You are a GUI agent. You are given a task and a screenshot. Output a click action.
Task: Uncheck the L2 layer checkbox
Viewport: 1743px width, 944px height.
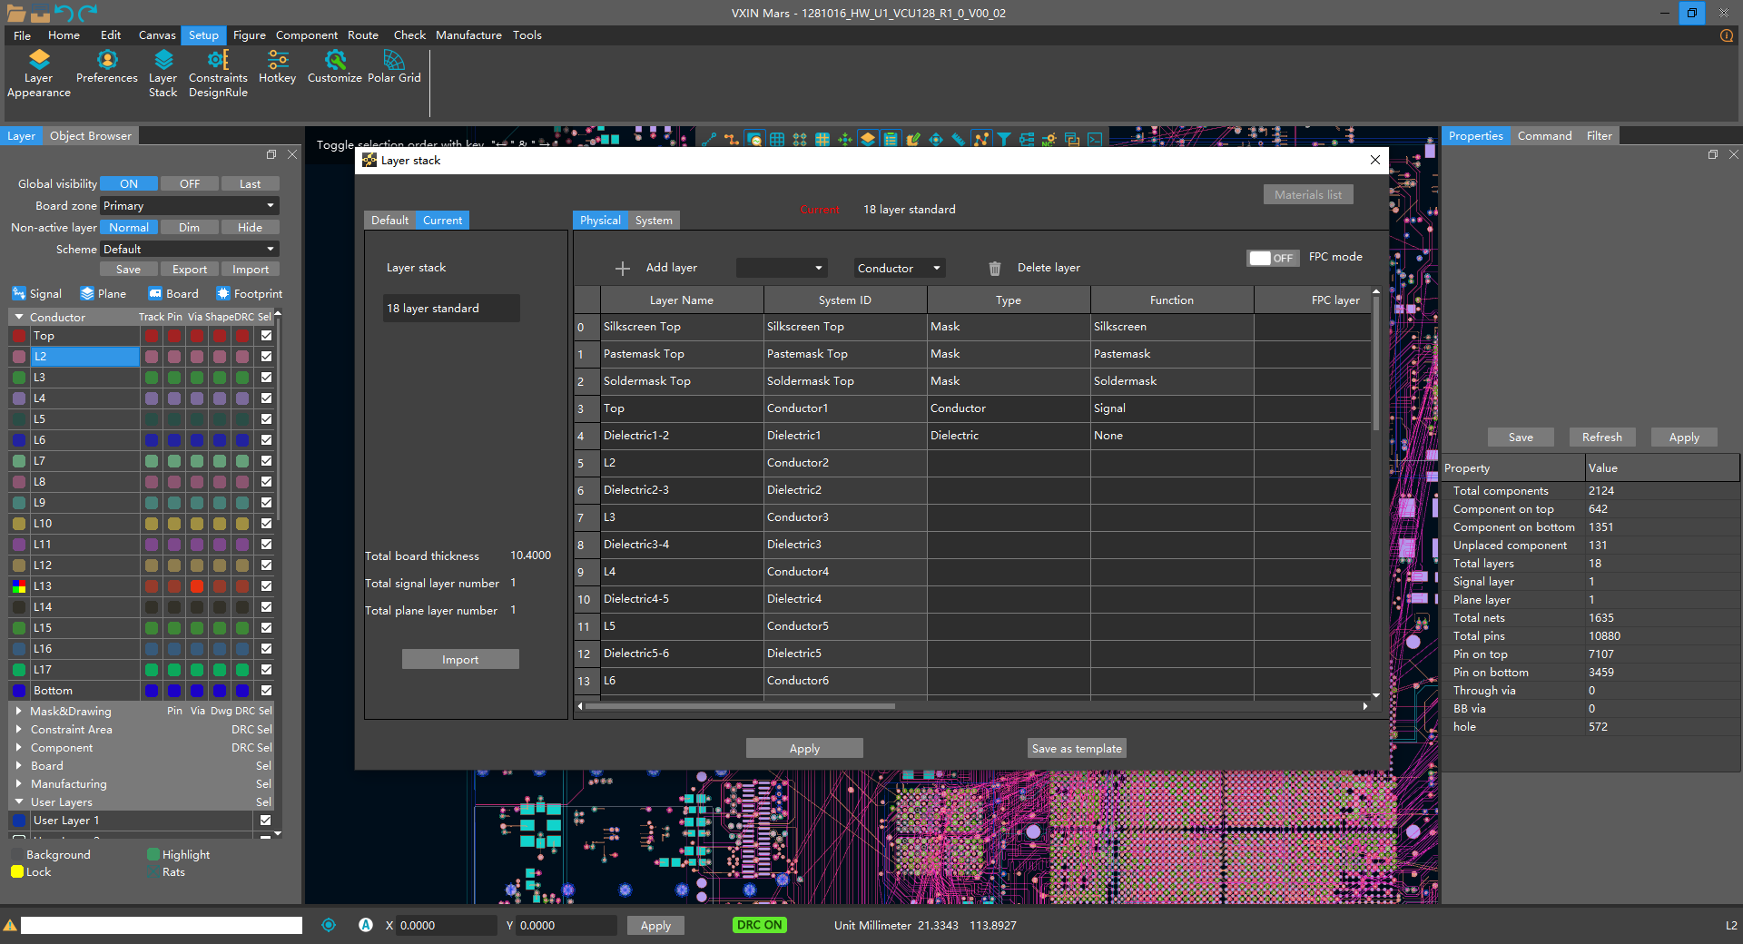pyautogui.click(x=266, y=357)
